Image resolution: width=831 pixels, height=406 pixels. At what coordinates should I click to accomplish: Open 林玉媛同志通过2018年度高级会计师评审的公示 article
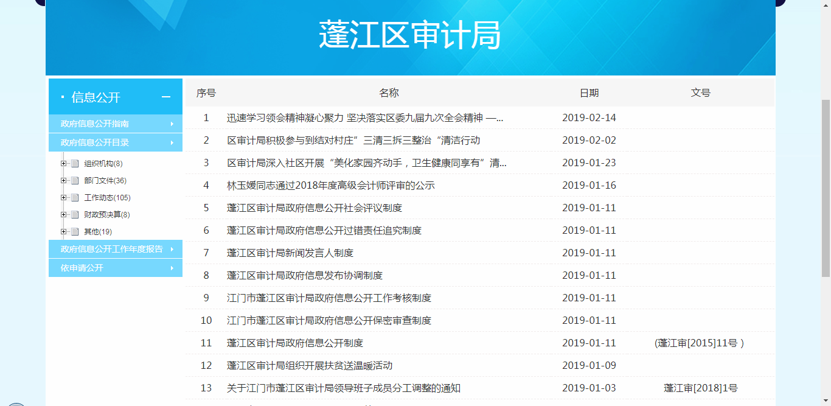(x=330, y=186)
